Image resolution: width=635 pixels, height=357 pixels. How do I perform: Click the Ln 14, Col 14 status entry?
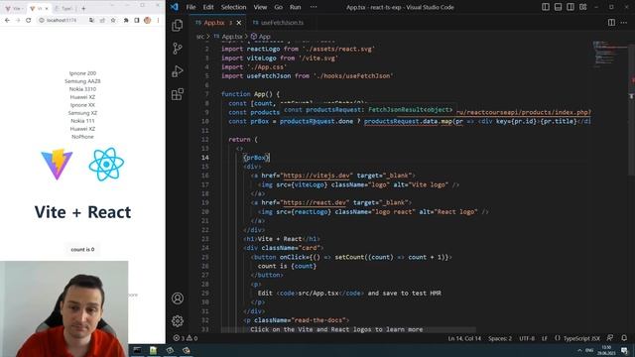[464, 338]
